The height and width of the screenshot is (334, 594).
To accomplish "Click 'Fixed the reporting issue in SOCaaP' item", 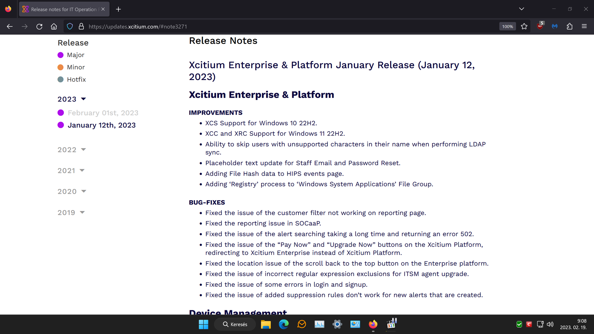I will click(263, 223).
